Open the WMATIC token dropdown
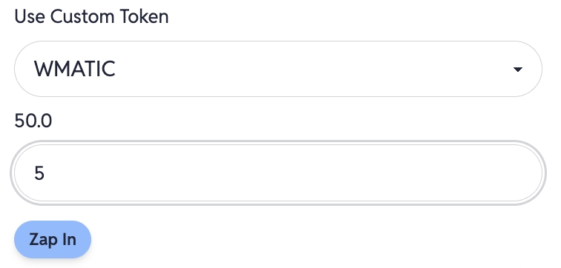The image size is (561, 268). click(278, 69)
